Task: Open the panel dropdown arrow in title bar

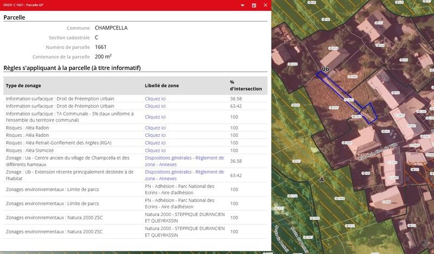Action: [242, 5]
